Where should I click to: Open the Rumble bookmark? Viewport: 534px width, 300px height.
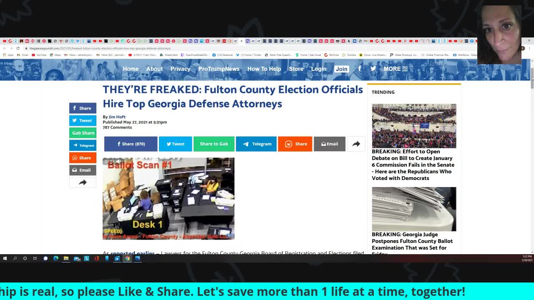349,55
